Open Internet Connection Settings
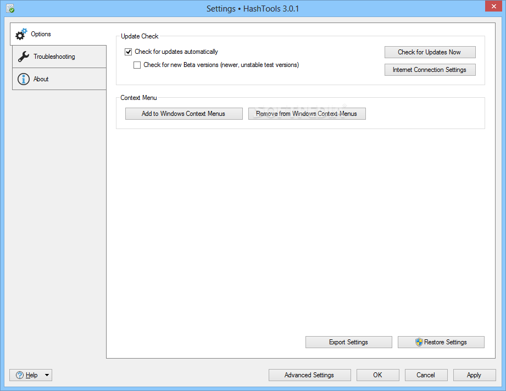The height and width of the screenshot is (391, 506). tap(430, 70)
